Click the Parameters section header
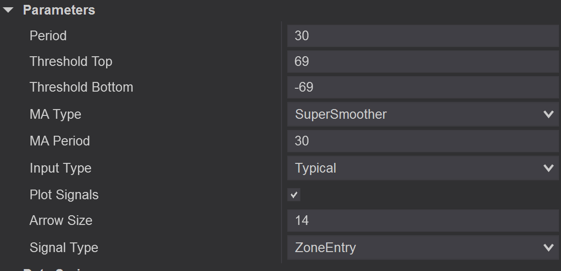 click(x=59, y=10)
